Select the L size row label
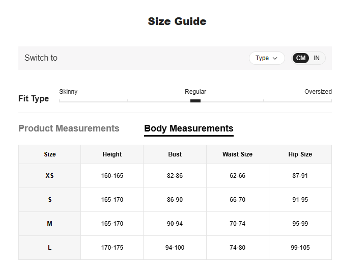339x266 pixels. [50, 248]
